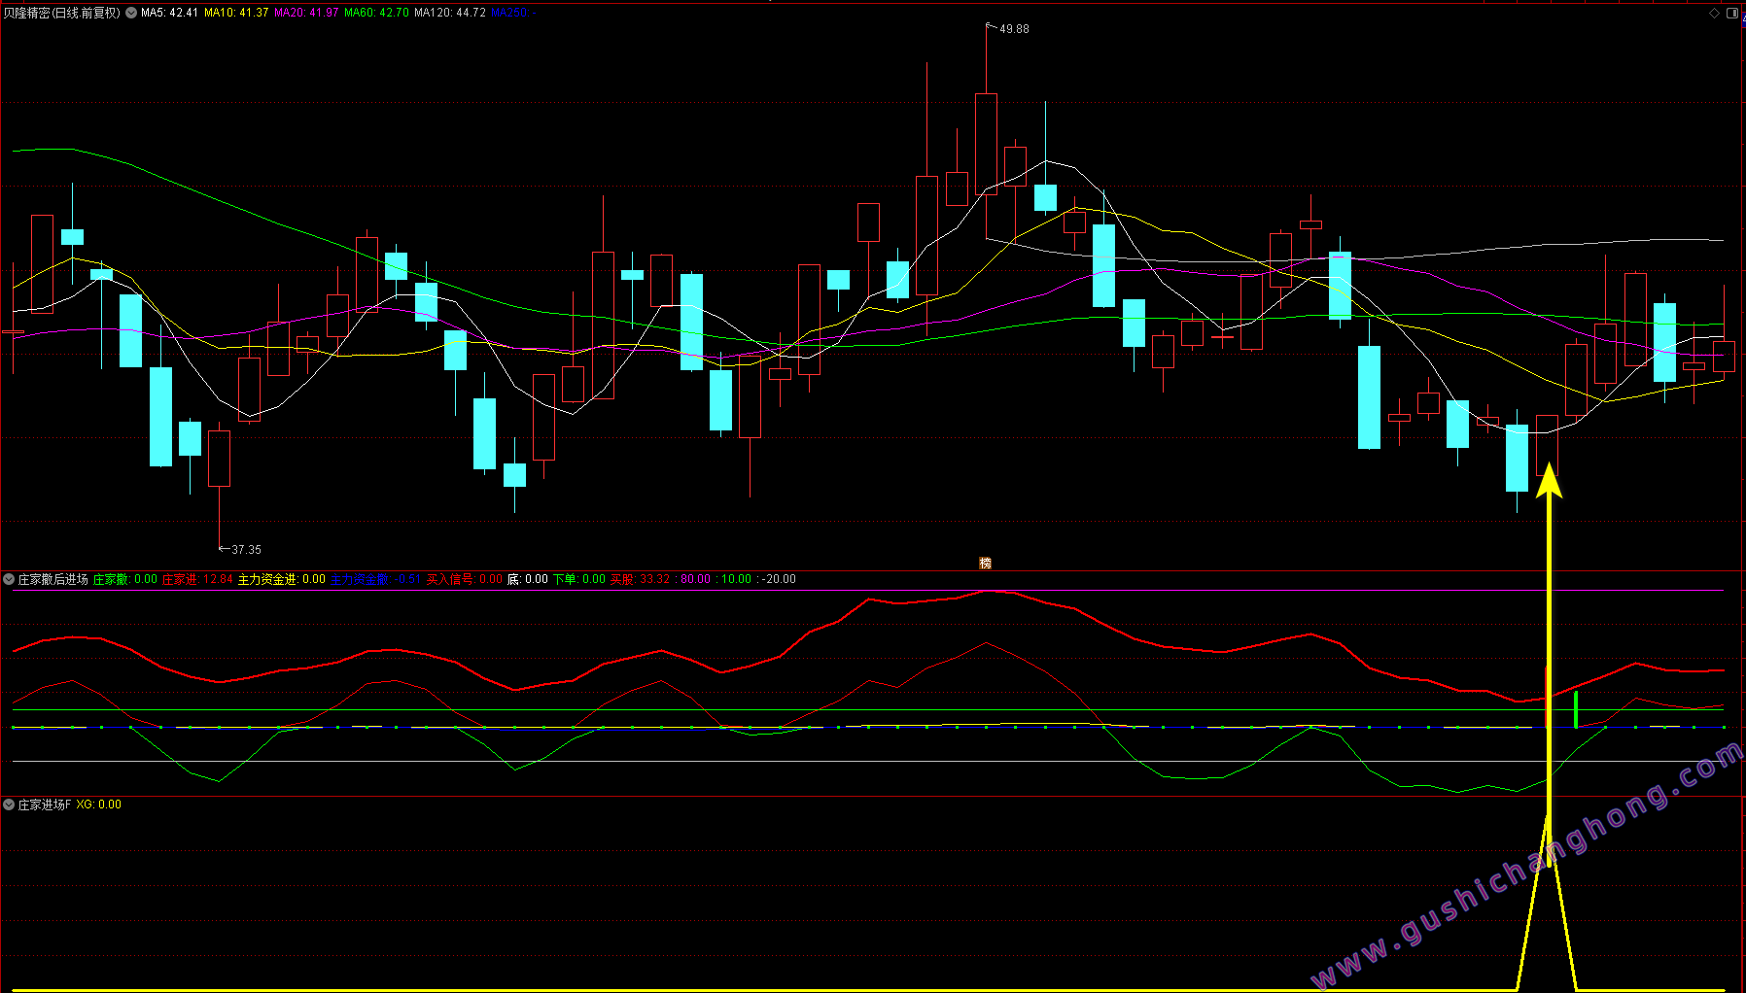The height and width of the screenshot is (993, 1746).
Task: Select the MA20: 41.97 label
Action: pos(306,13)
